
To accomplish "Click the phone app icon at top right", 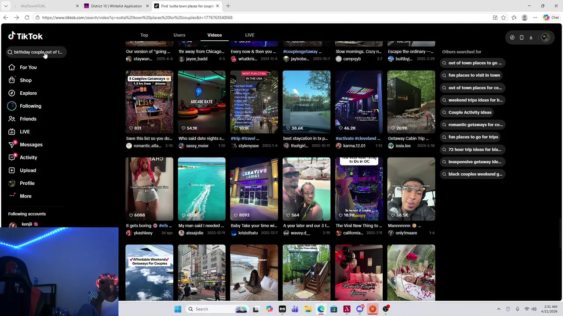I will [x=522, y=38].
